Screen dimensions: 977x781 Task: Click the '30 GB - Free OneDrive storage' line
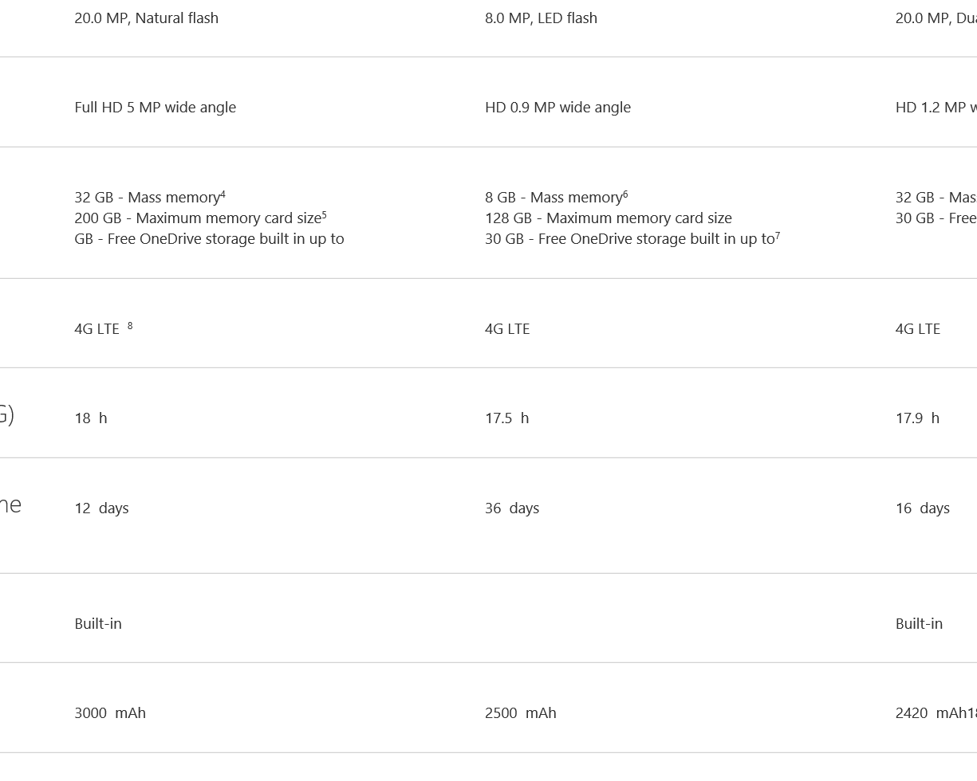coord(632,239)
